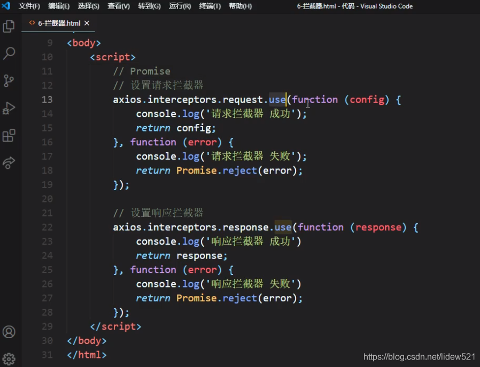Click the '响应拦截器 失败' string
This screenshot has width=480, height=367.
click(x=251, y=284)
